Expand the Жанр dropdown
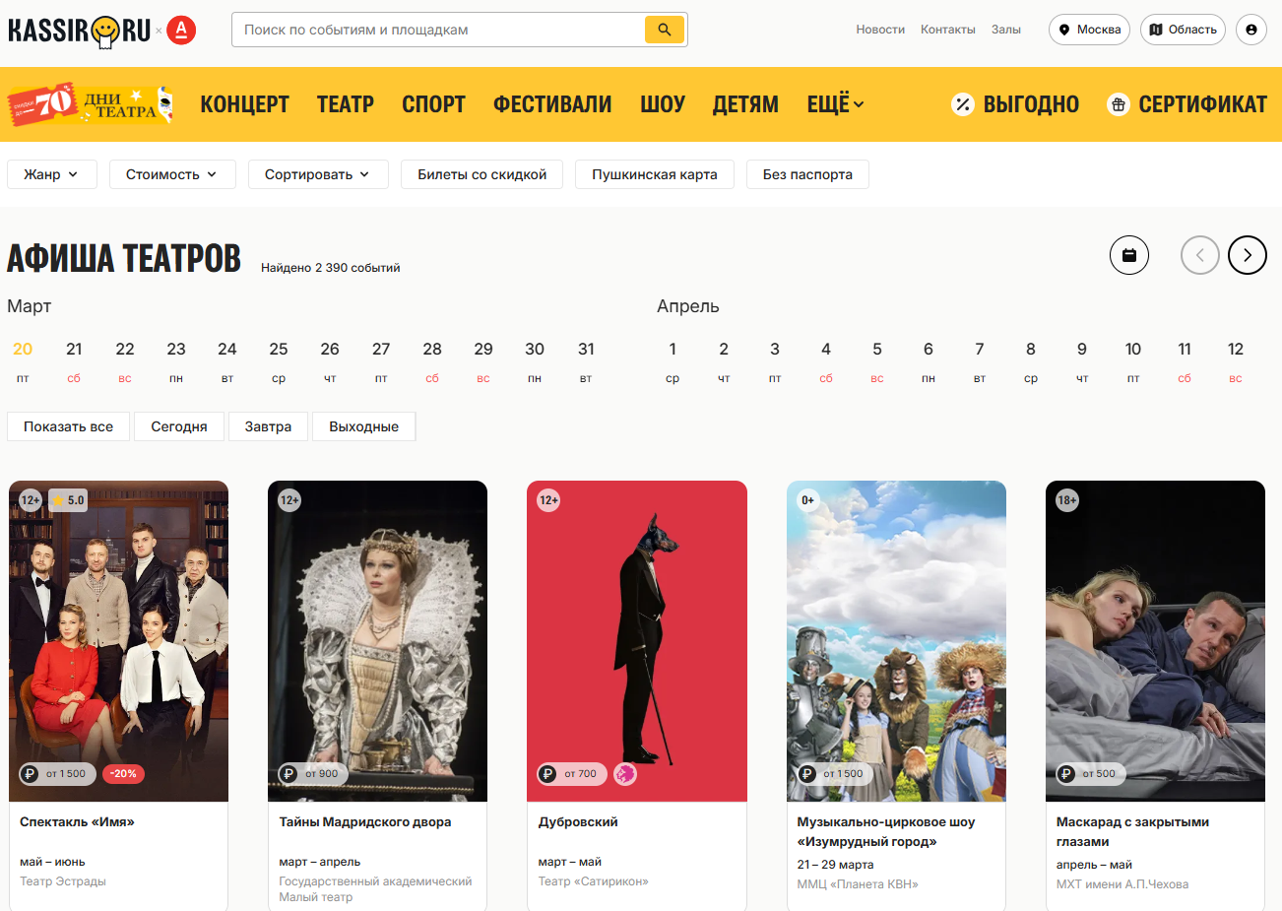Screen dimensions: 1282x911 point(51,174)
